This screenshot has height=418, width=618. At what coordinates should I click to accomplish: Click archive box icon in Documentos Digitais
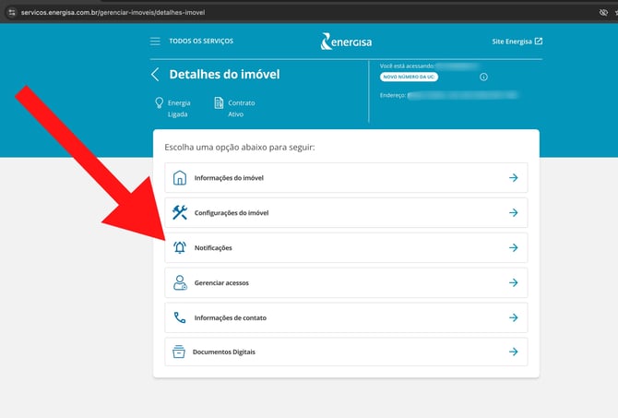[179, 352]
